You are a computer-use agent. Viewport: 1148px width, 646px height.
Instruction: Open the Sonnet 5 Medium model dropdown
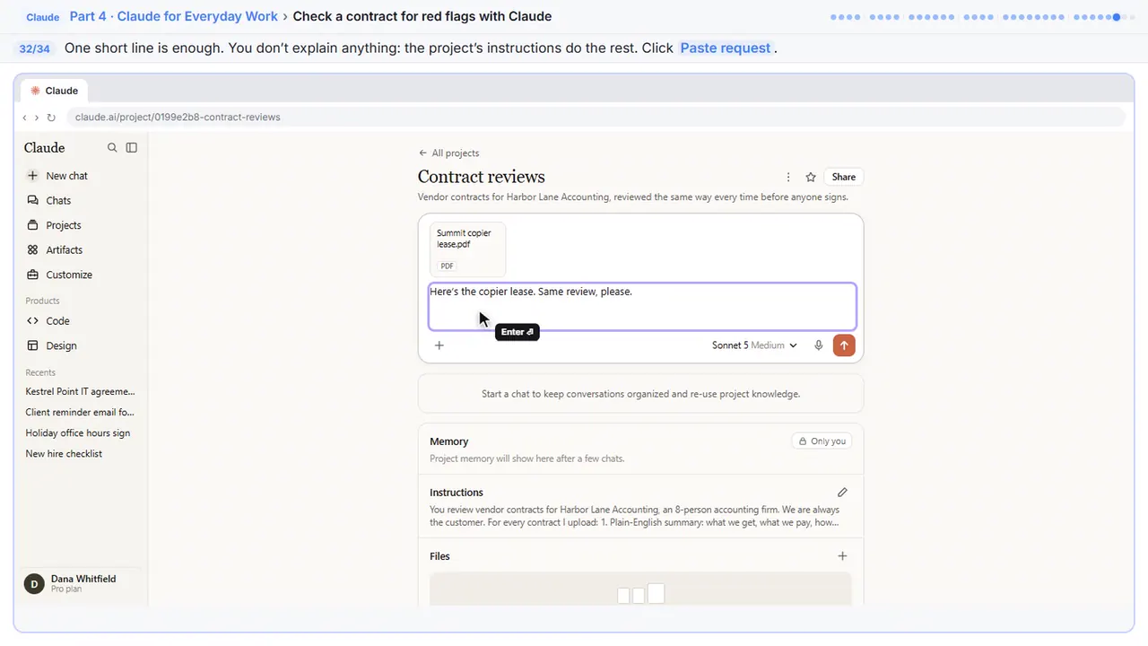(754, 345)
